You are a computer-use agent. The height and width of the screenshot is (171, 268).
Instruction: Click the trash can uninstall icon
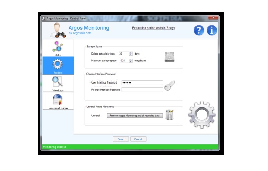pyautogui.click(x=169, y=115)
